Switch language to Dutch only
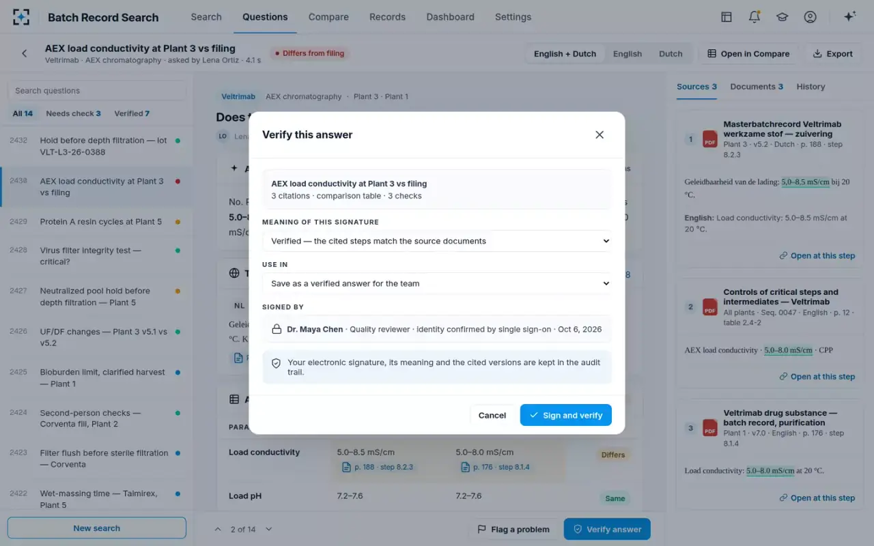The height and width of the screenshot is (546, 874). pos(671,54)
